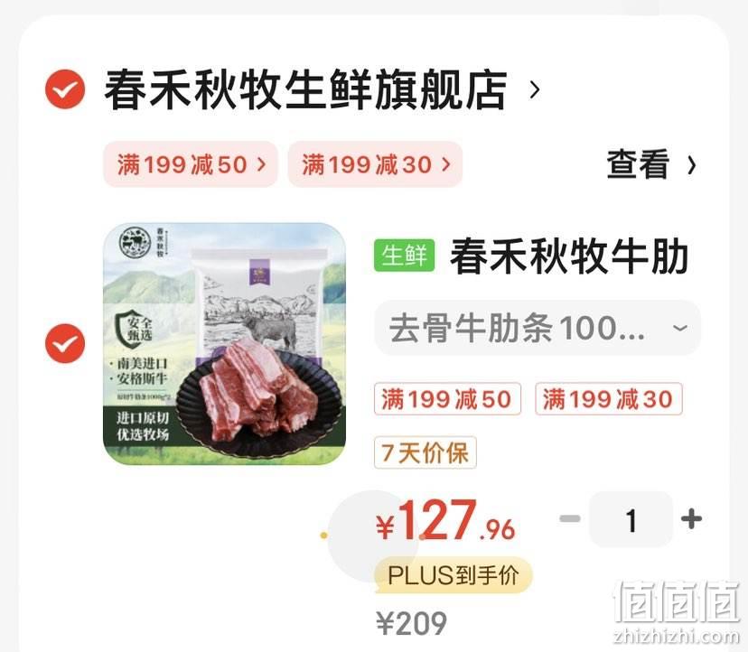Expand the 去骨牛肋条 spec dropdown
Viewport: 748px width, 652px height.
tap(538, 328)
